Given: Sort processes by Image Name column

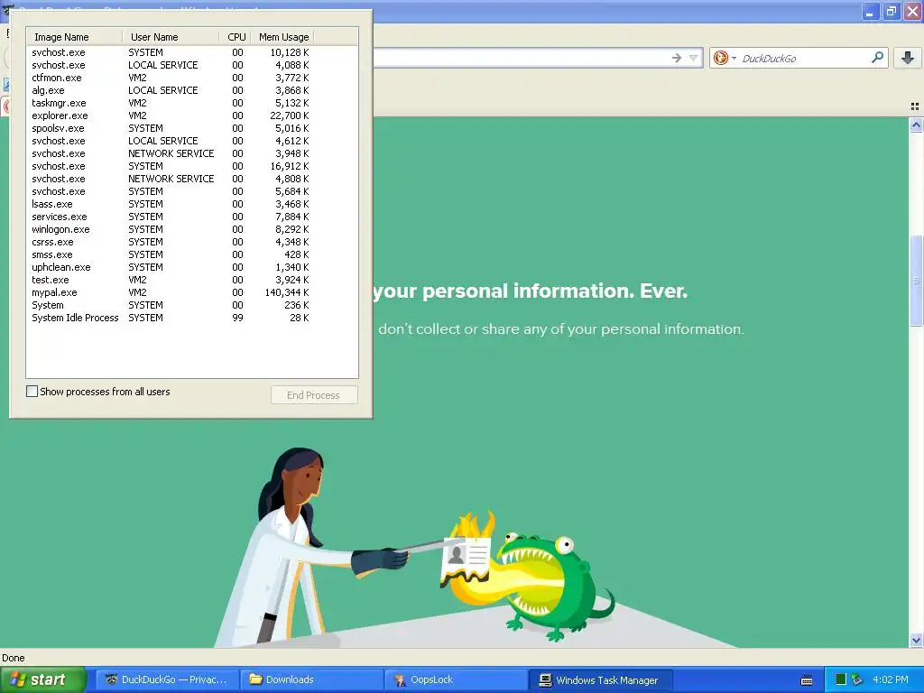Looking at the screenshot, I should pyautogui.click(x=74, y=36).
